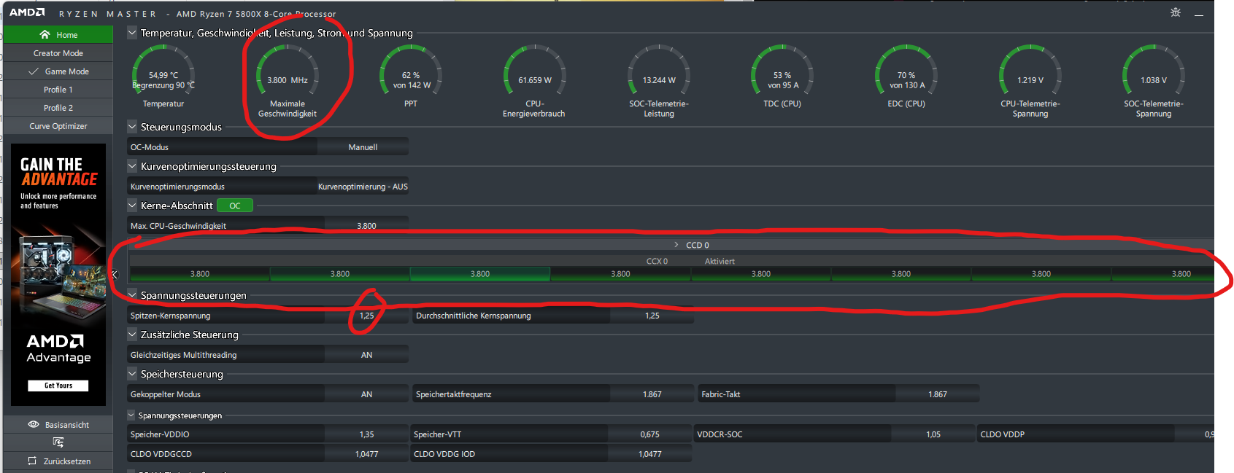Screen dimensions: 1234x473
Task: Edit Speicher-VTT value 0,675
Action: 649,434
